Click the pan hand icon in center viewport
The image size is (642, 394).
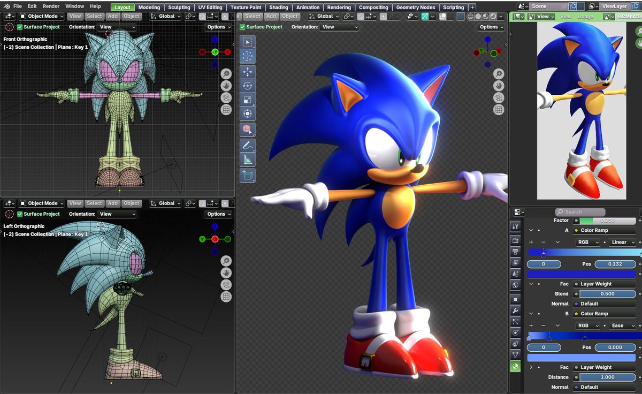499,86
